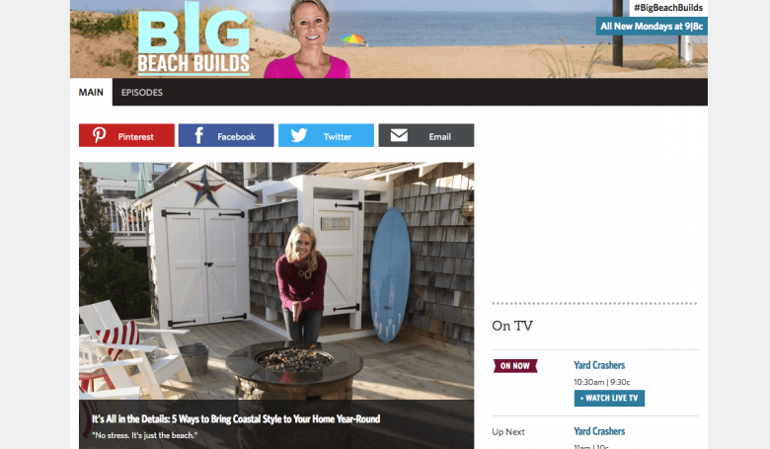Click the ON NOW badge

pyautogui.click(x=515, y=366)
